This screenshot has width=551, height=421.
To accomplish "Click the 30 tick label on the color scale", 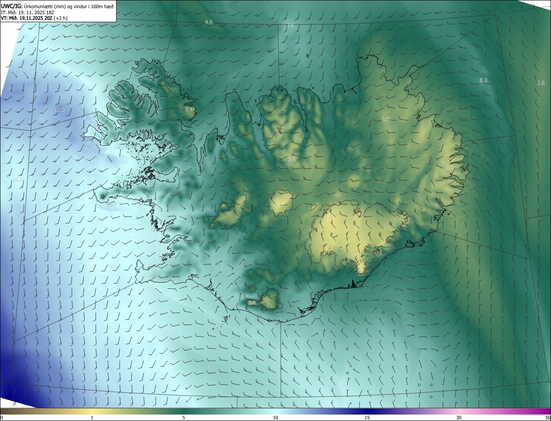I will [x=459, y=418].
